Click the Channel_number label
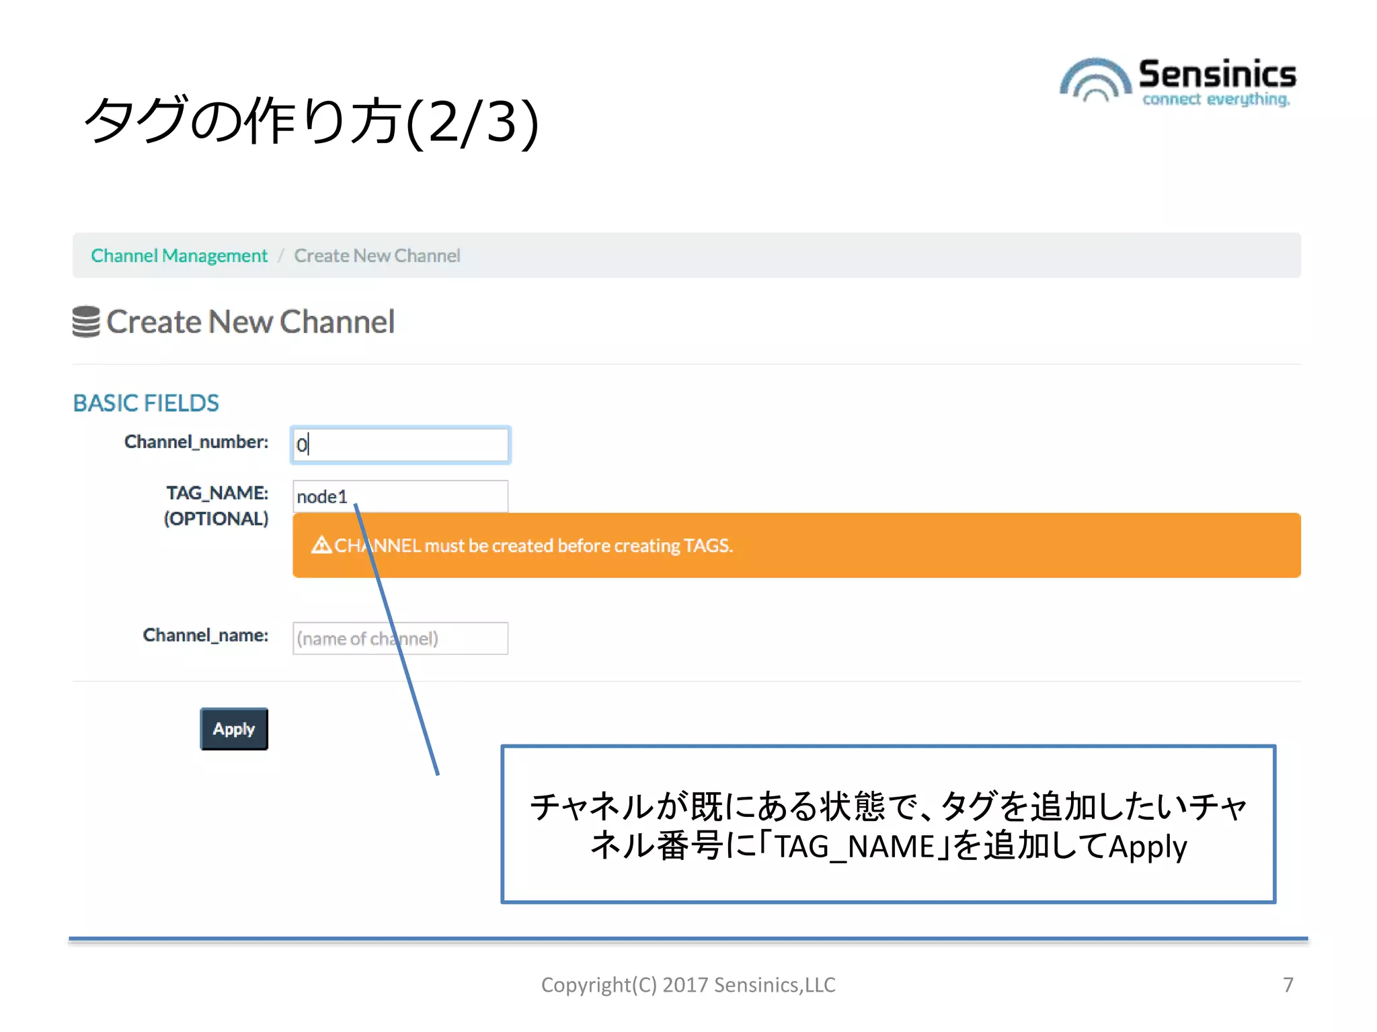 click(196, 442)
